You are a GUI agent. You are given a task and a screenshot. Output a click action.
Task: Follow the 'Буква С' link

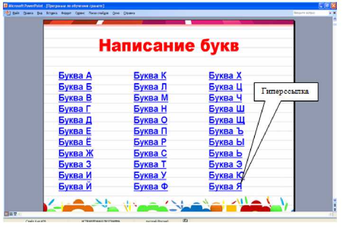pyautogui.click(x=150, y=153)
